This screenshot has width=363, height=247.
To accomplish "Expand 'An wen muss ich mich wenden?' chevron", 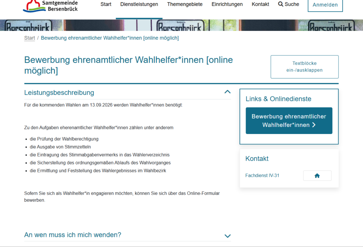I will coord(228,236).
